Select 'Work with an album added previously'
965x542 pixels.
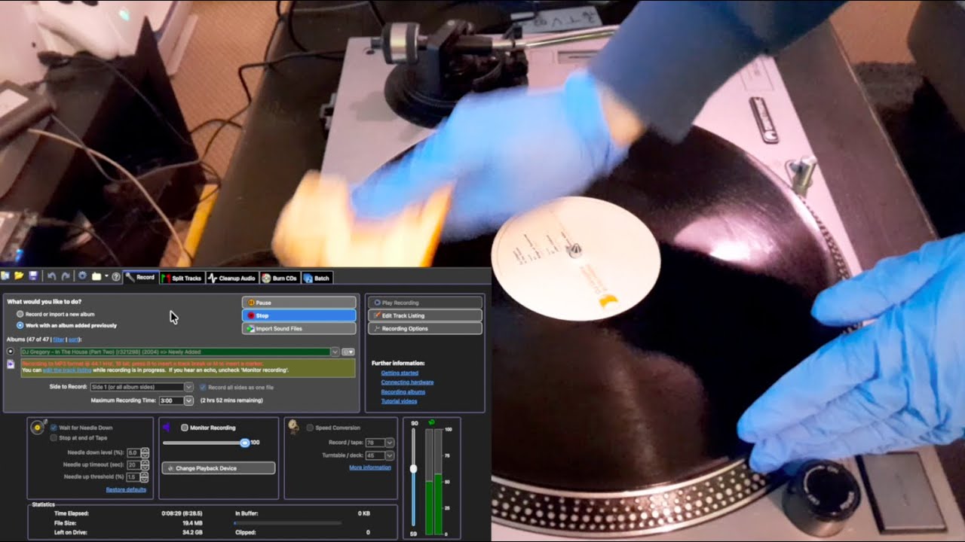coord(20,325)
